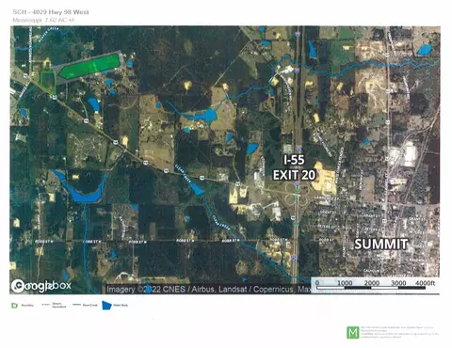This screenshot has width=452, height=348.
Task: Click the '4000ft' scale bar label
Action: click(426, 283)
